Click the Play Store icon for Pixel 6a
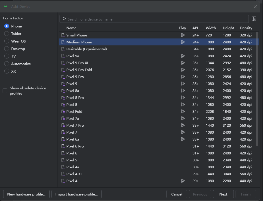The height and width of the screenshot is (201, 263). click(x=183, y=139)
